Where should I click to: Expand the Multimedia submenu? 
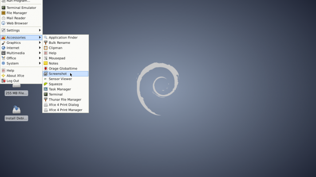click(x=21, y=53)
